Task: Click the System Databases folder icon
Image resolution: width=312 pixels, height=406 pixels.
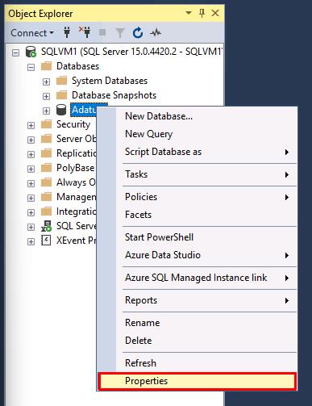Action: coord(62,81)
